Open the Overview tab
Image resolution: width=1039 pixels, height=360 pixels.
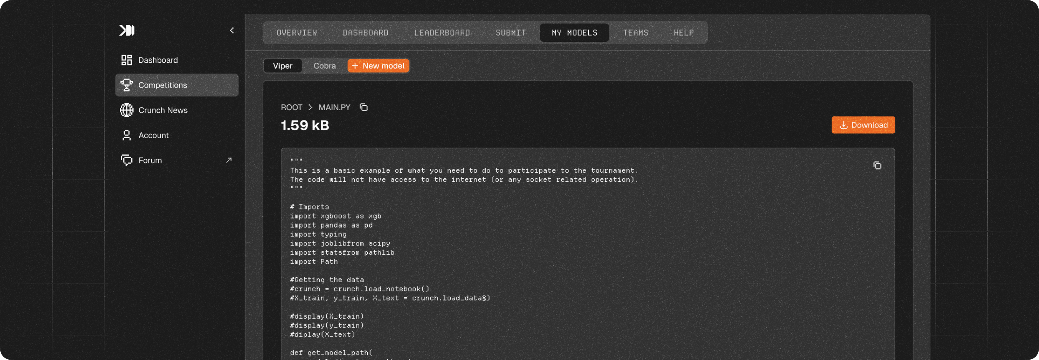297,33
